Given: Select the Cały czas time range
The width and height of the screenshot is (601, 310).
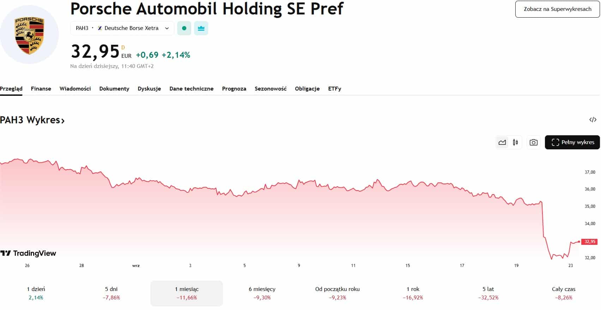Looking at the screenshot, I should 564,293.
